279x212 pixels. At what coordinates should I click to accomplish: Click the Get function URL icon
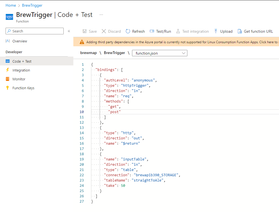click(x=240, y=31)
